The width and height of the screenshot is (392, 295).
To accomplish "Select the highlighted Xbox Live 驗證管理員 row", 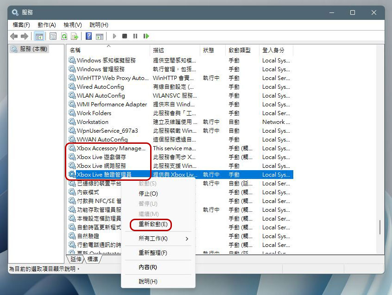I will (x=181, y=174).
